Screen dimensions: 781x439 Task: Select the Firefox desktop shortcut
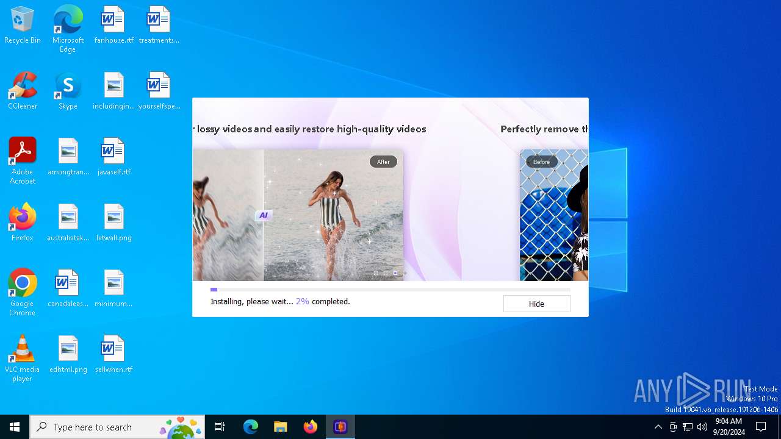pyautogui.click(x=23, y=223)
